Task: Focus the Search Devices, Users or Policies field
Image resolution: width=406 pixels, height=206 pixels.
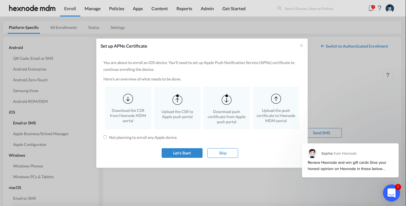Action: coord(309,9)
